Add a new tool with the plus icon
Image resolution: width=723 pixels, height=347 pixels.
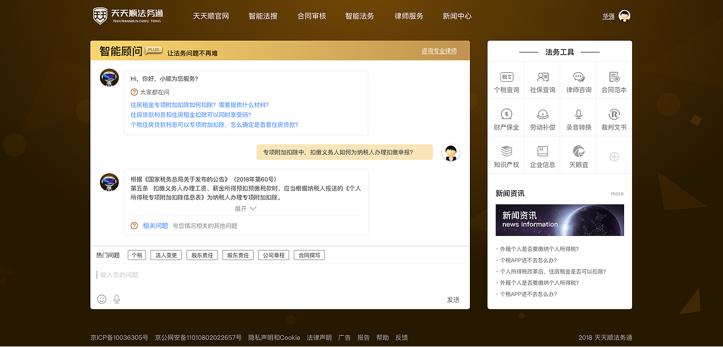point(615,156)
